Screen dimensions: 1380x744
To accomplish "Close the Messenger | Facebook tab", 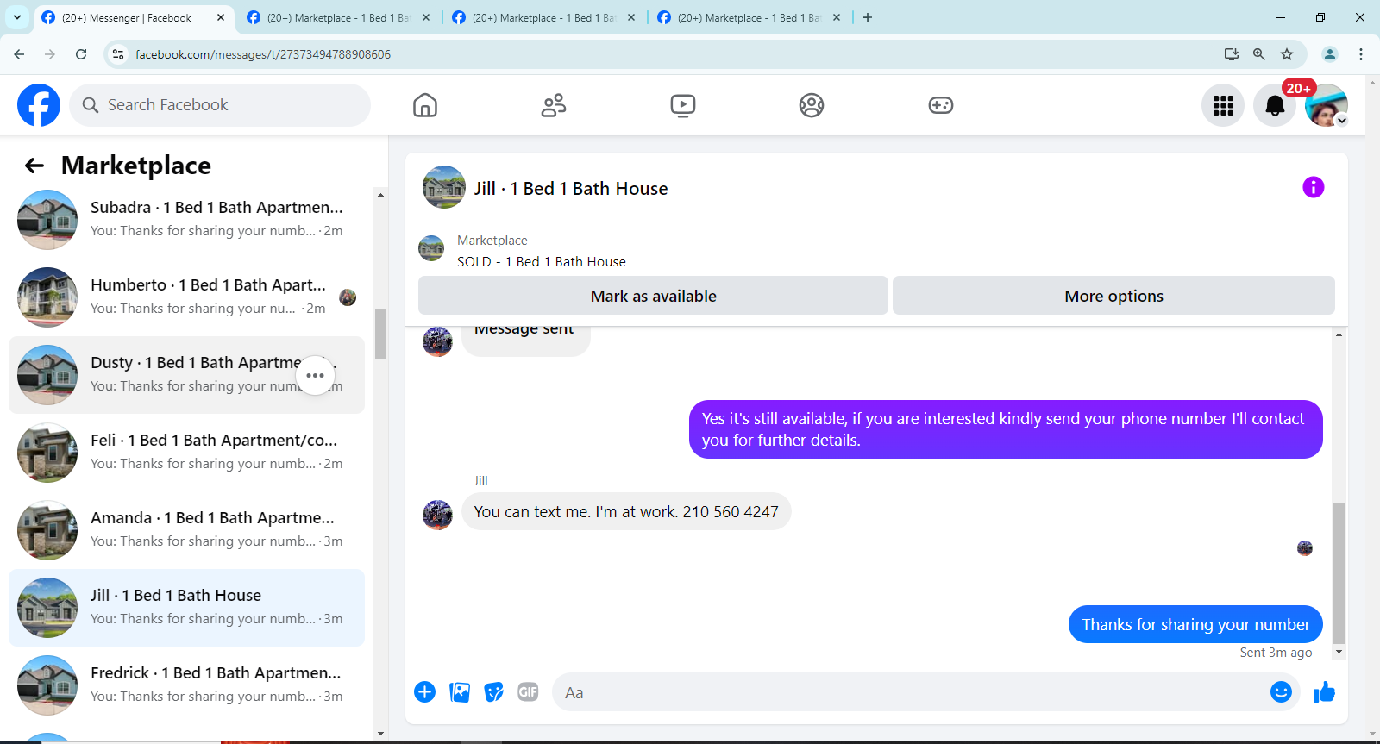I will tap(221, 17).
